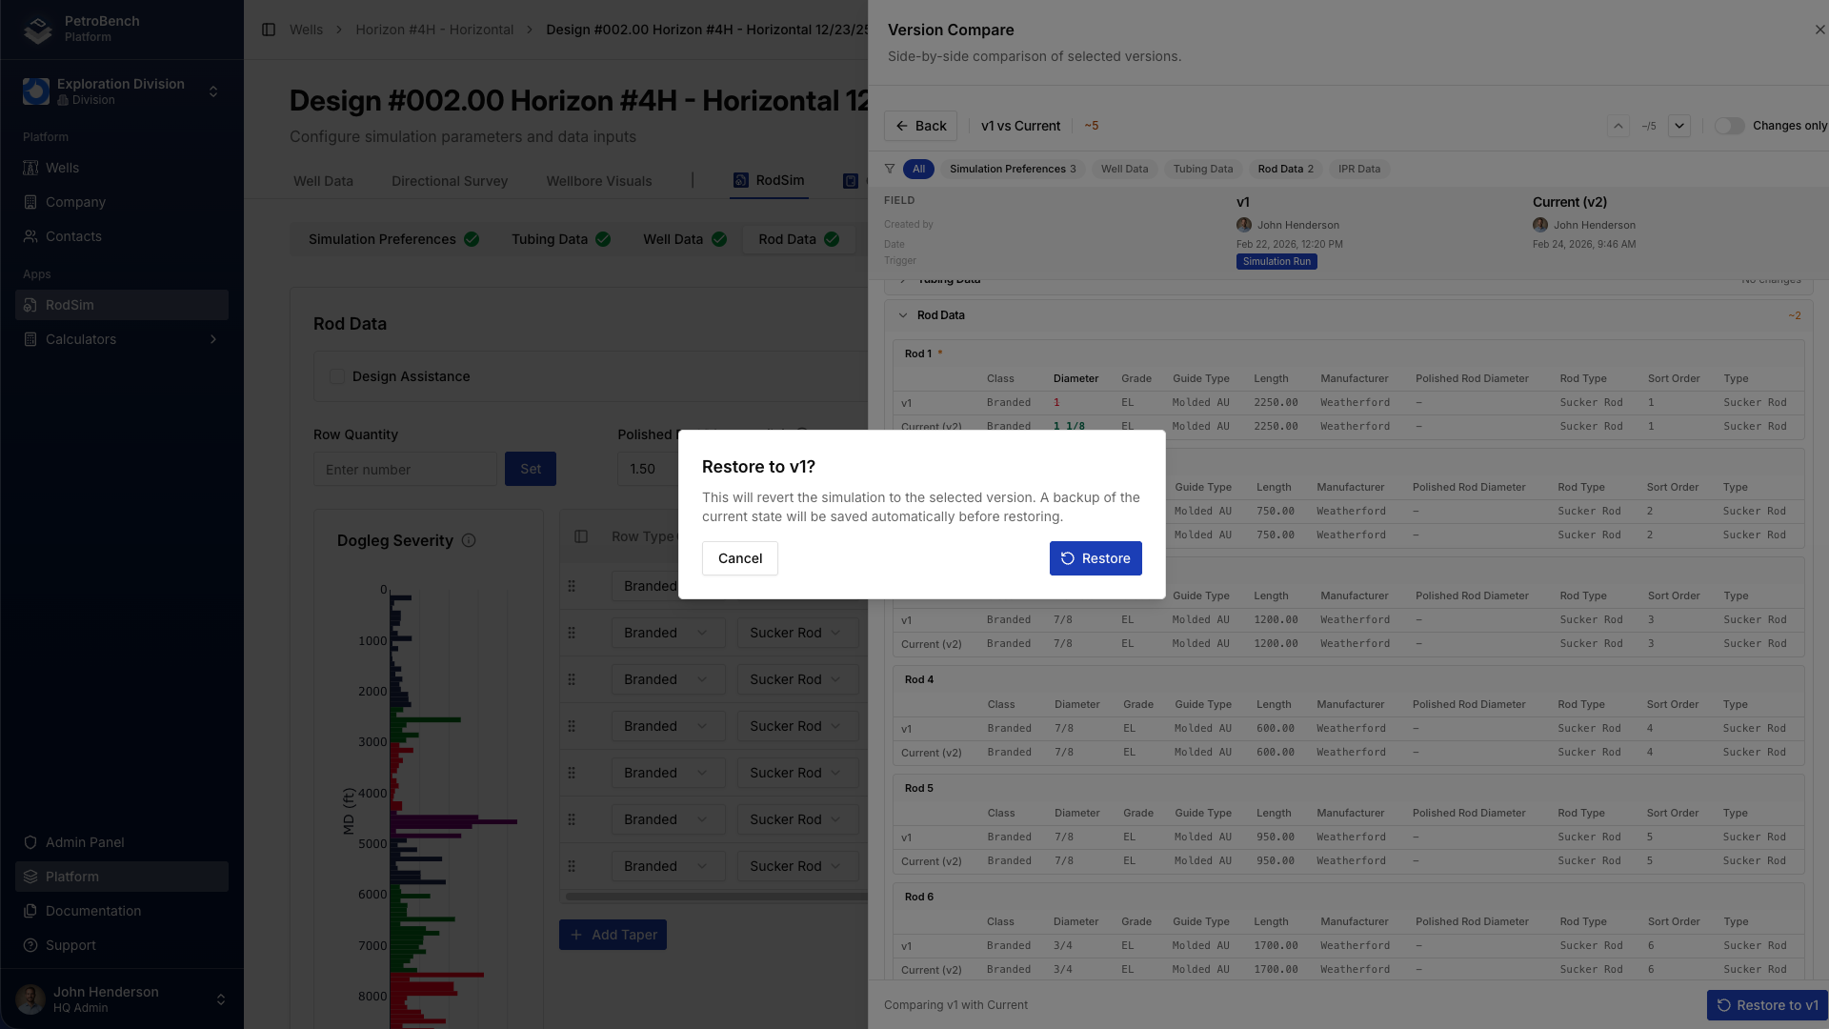Viewport: 1829px width, 1029px height.
Task: Click the Back arrow button
Action: 920,126
